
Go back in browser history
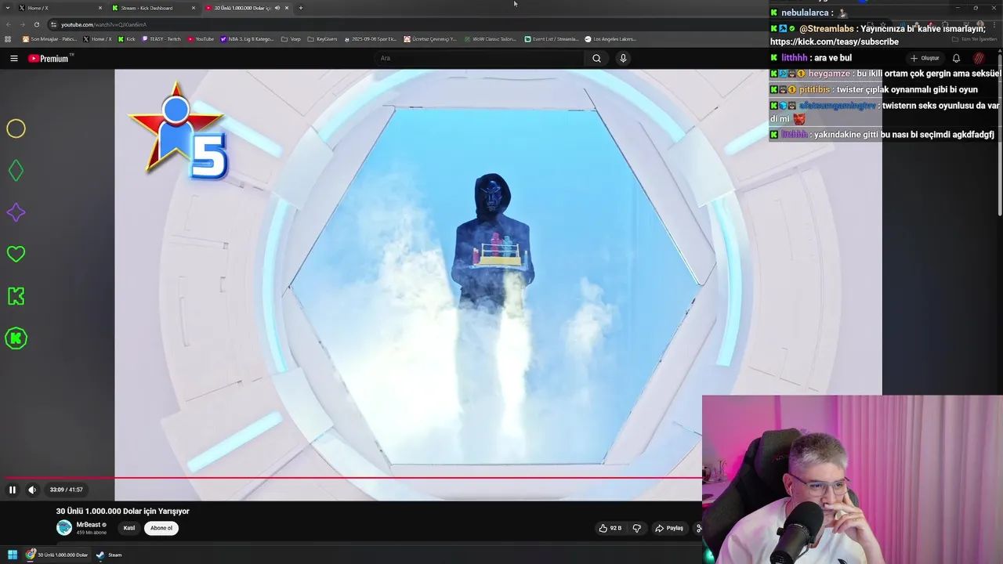tap(9, 24)
